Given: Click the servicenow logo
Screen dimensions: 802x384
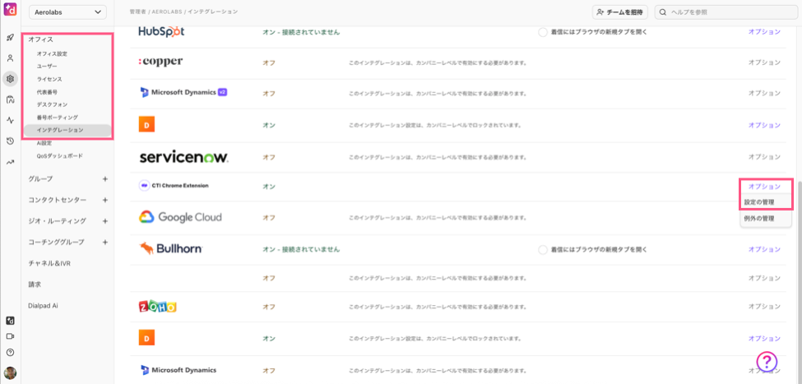Looking at the screenshot, I should (183, 157).
